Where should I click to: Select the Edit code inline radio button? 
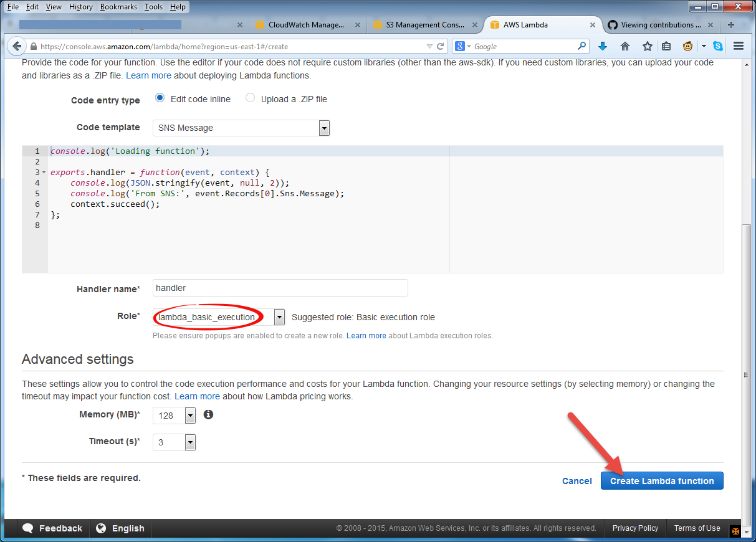pyautogui.click(x=159, y=98)
